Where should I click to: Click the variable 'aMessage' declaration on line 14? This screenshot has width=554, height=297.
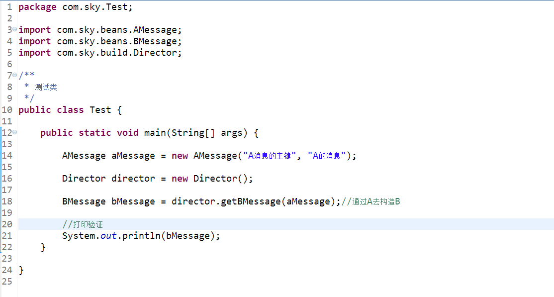pyautogui.click(x=133, y=156)
